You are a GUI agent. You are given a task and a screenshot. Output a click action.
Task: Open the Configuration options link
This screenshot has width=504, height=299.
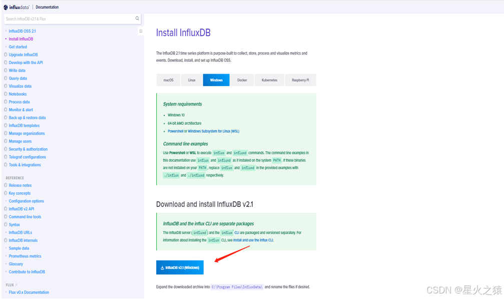(x=27, y=201)
